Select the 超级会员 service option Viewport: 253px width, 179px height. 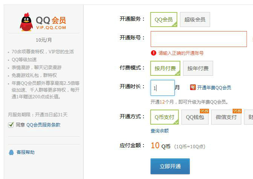click(x=195, y=20)
